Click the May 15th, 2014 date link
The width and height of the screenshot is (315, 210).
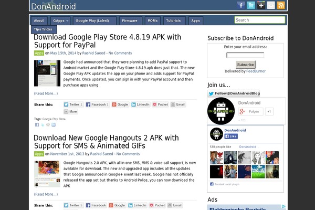63,53
